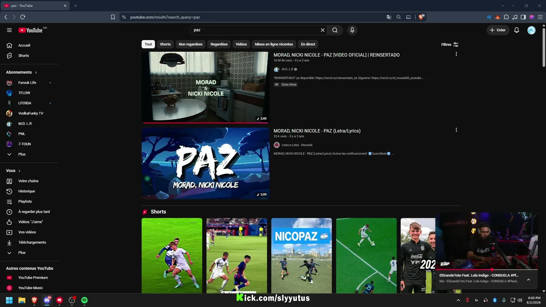Play the PAZ Letra/Lyrics video thumbnail
The height and width of the screenshot is (307, 546).
[205, 163]
